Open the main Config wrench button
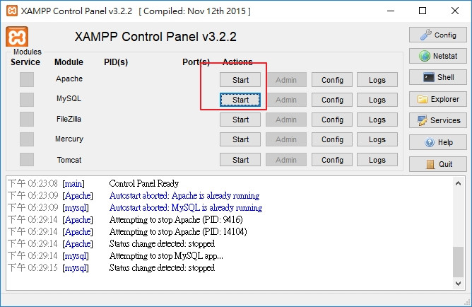The image size is (472, 307). pyautogui.click(x=437, y=35)
